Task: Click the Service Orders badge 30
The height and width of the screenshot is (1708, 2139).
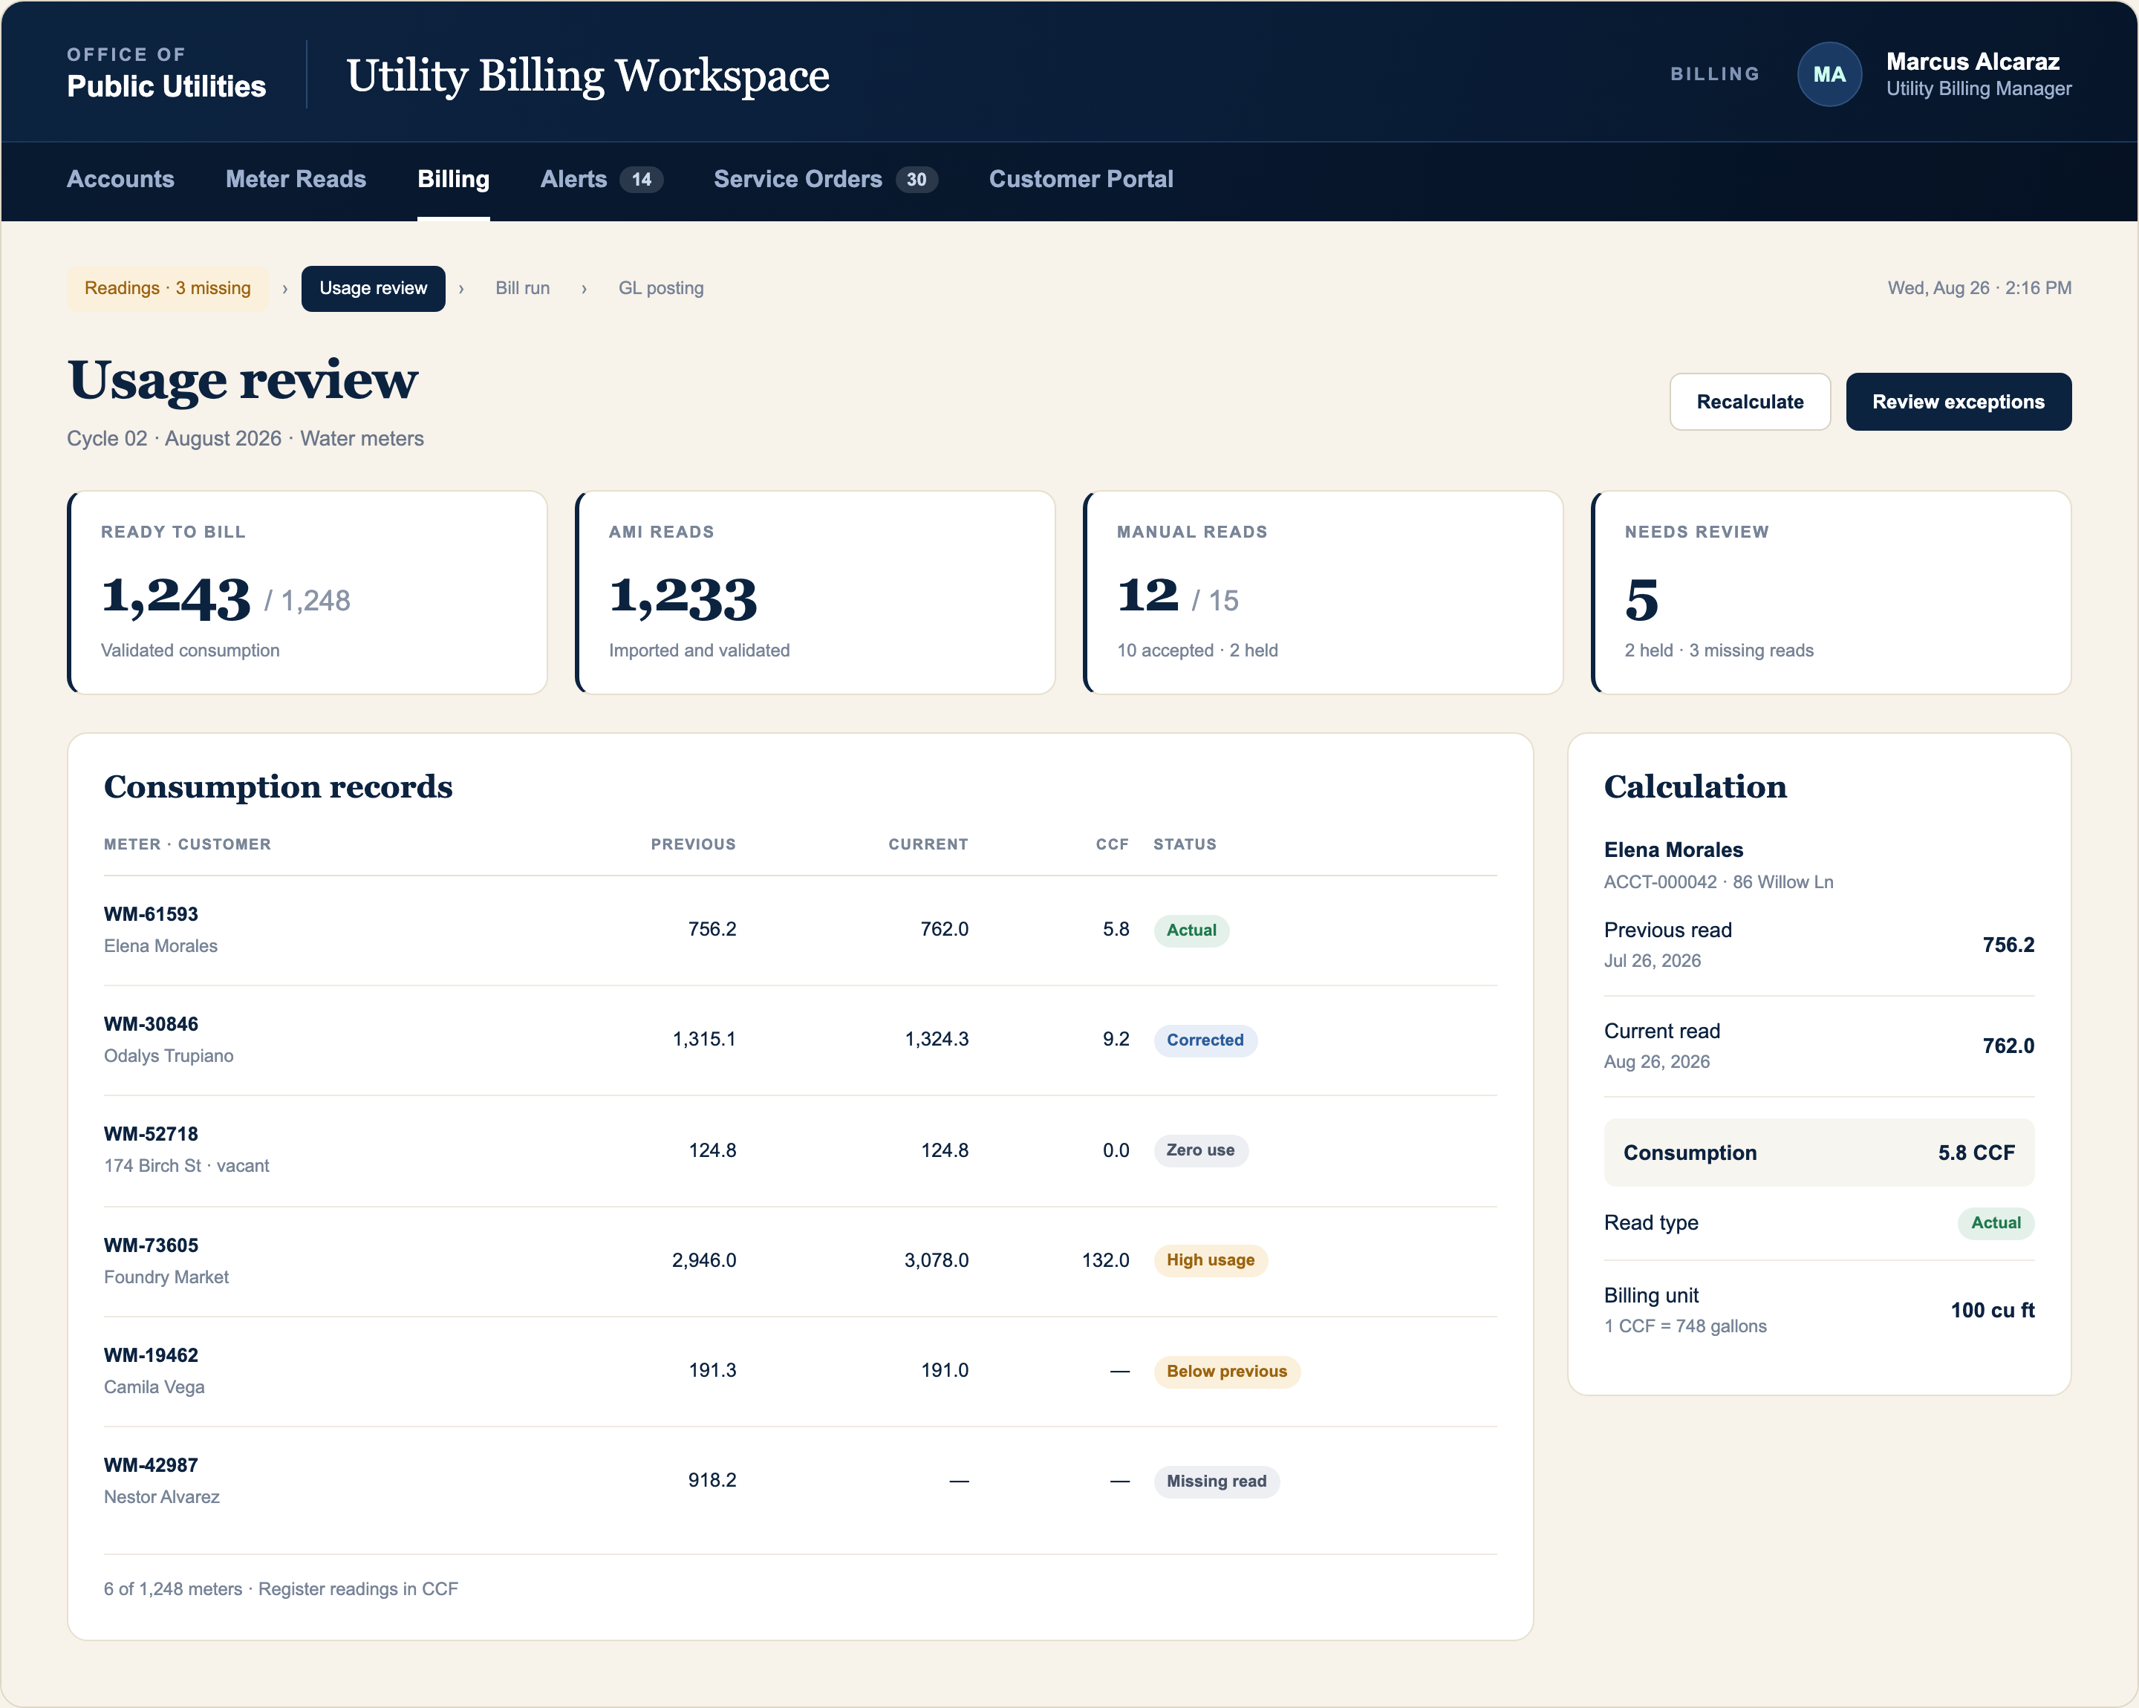Action: pos(916,180)
